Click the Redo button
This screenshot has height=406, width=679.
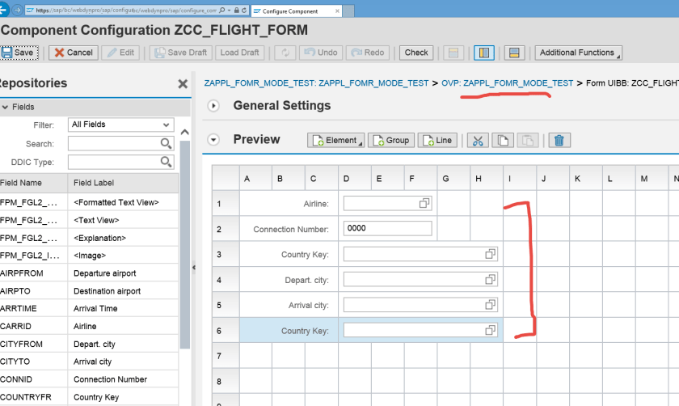coord(368,53)
